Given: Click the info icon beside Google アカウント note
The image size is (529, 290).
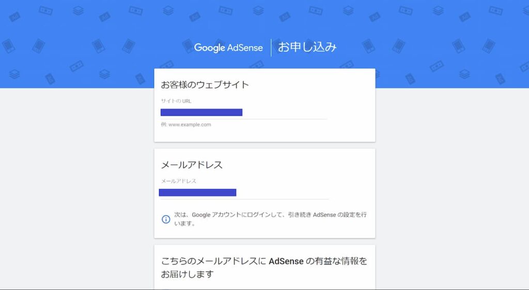Looking at the screenshot, I should [x=166, y=219].
